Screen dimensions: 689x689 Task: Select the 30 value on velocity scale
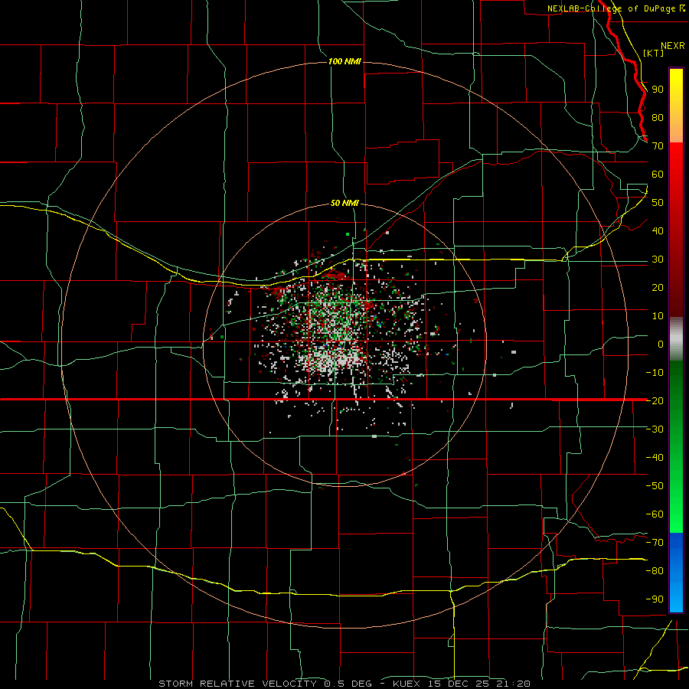(658, 260)
